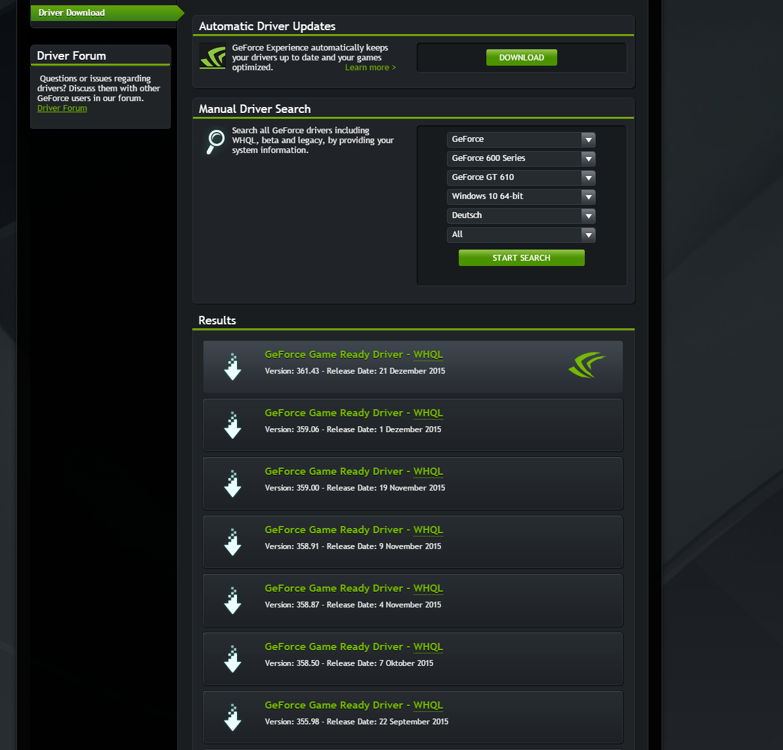Open the Learn more link

370,68
